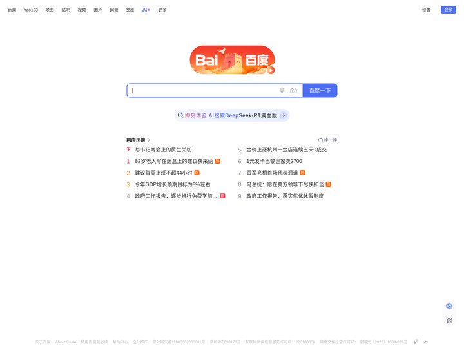Open the DeepSeek-R1 AI search banner
Viewport: 464px width, 348px height.
pyautogui.click(x=232, y=115)
